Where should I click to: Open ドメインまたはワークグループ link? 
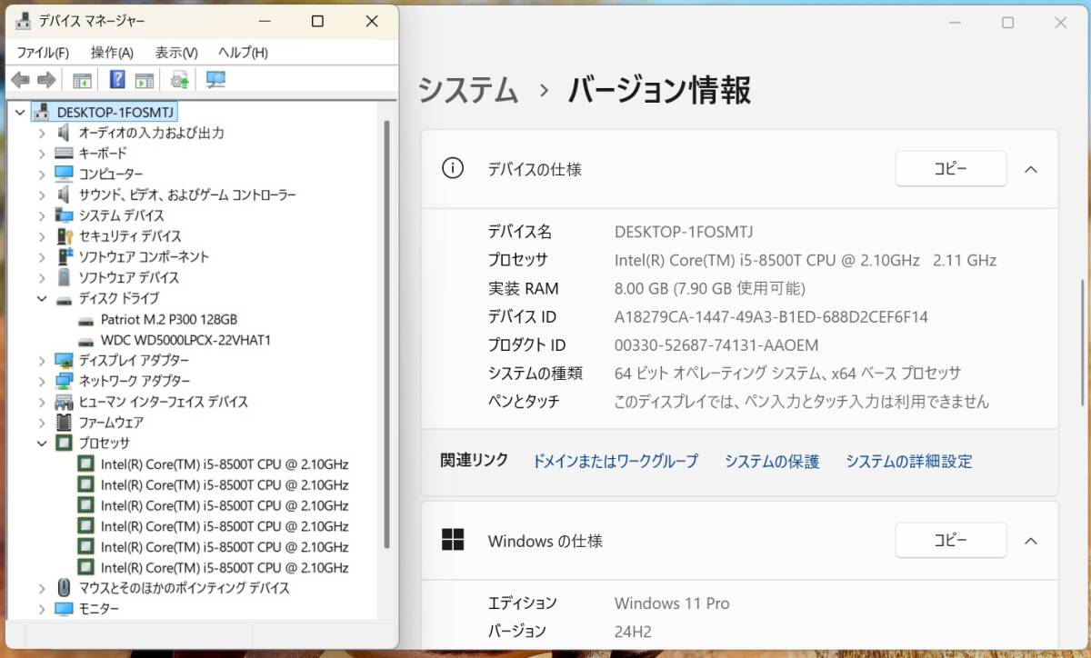pyautogui.click(x=615, y=462)
